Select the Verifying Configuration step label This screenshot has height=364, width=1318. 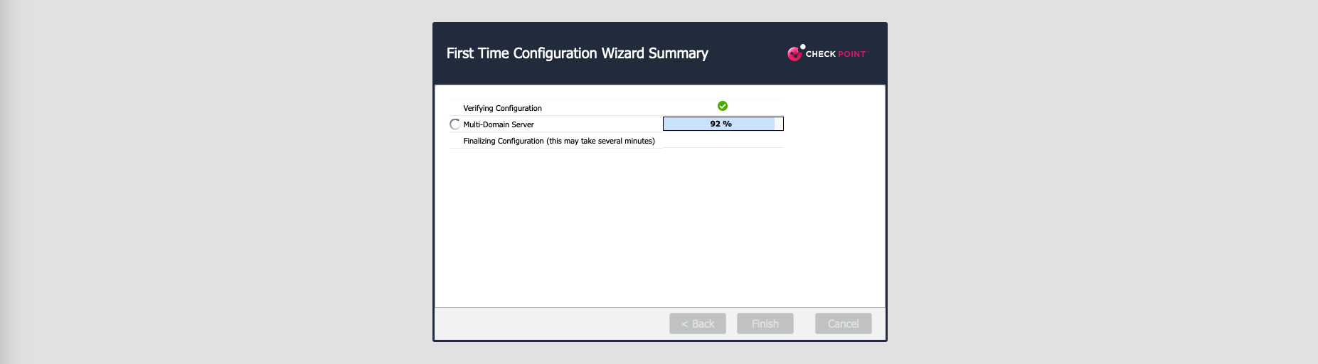point(502,108)
